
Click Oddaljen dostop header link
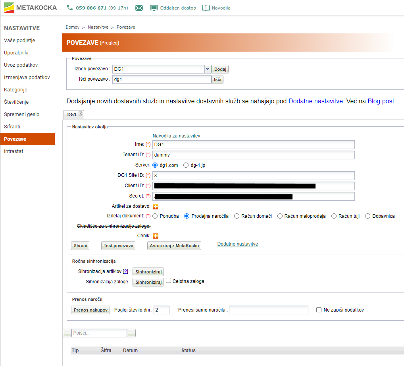tap(178, 8)
